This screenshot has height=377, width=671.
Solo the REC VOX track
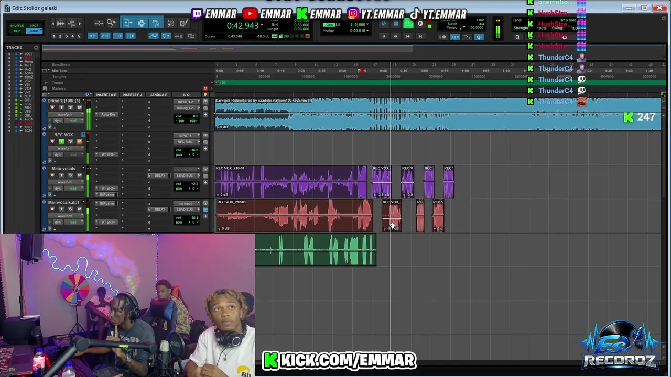click(x=70, y=141)
